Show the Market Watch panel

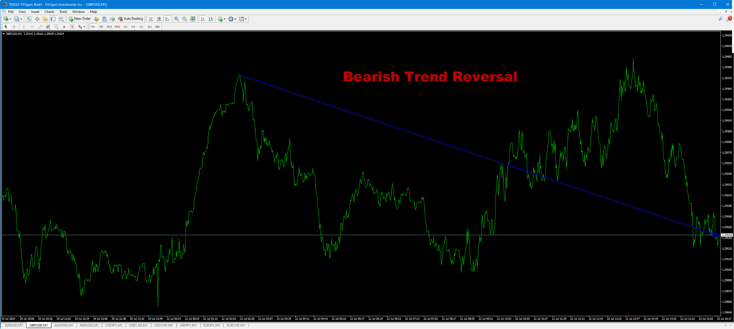tap(29, 19)
